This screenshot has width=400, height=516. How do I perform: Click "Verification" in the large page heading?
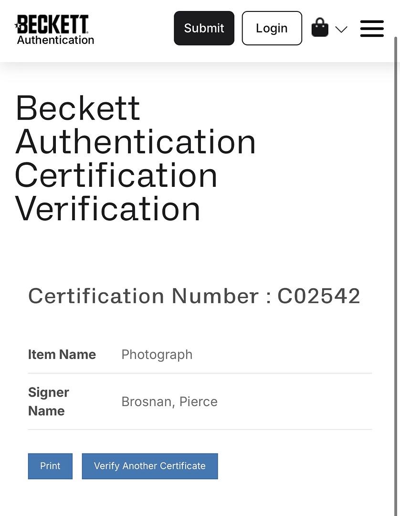[x=108, y=209]
